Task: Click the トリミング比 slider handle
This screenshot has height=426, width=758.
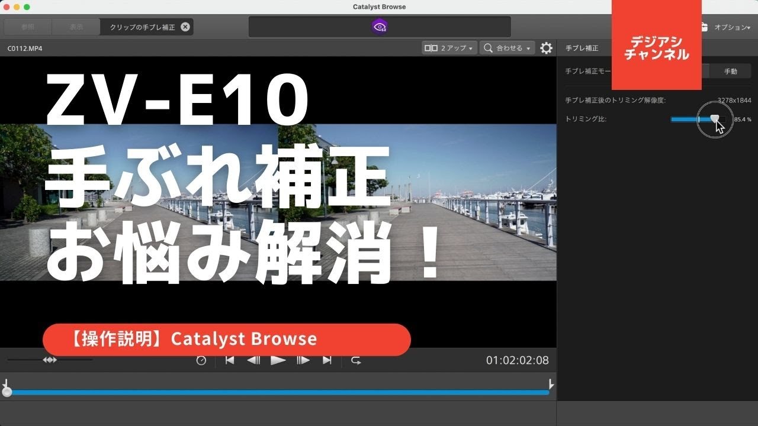Action: coord(715,119)
